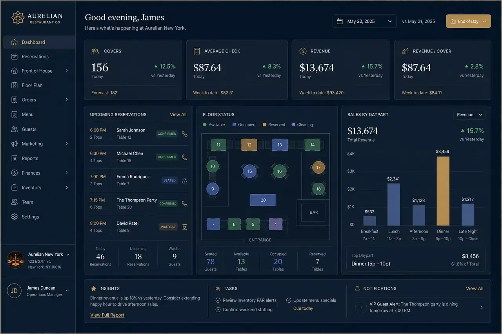Click the phone icon for The Thompson Party

coord(185,204)
